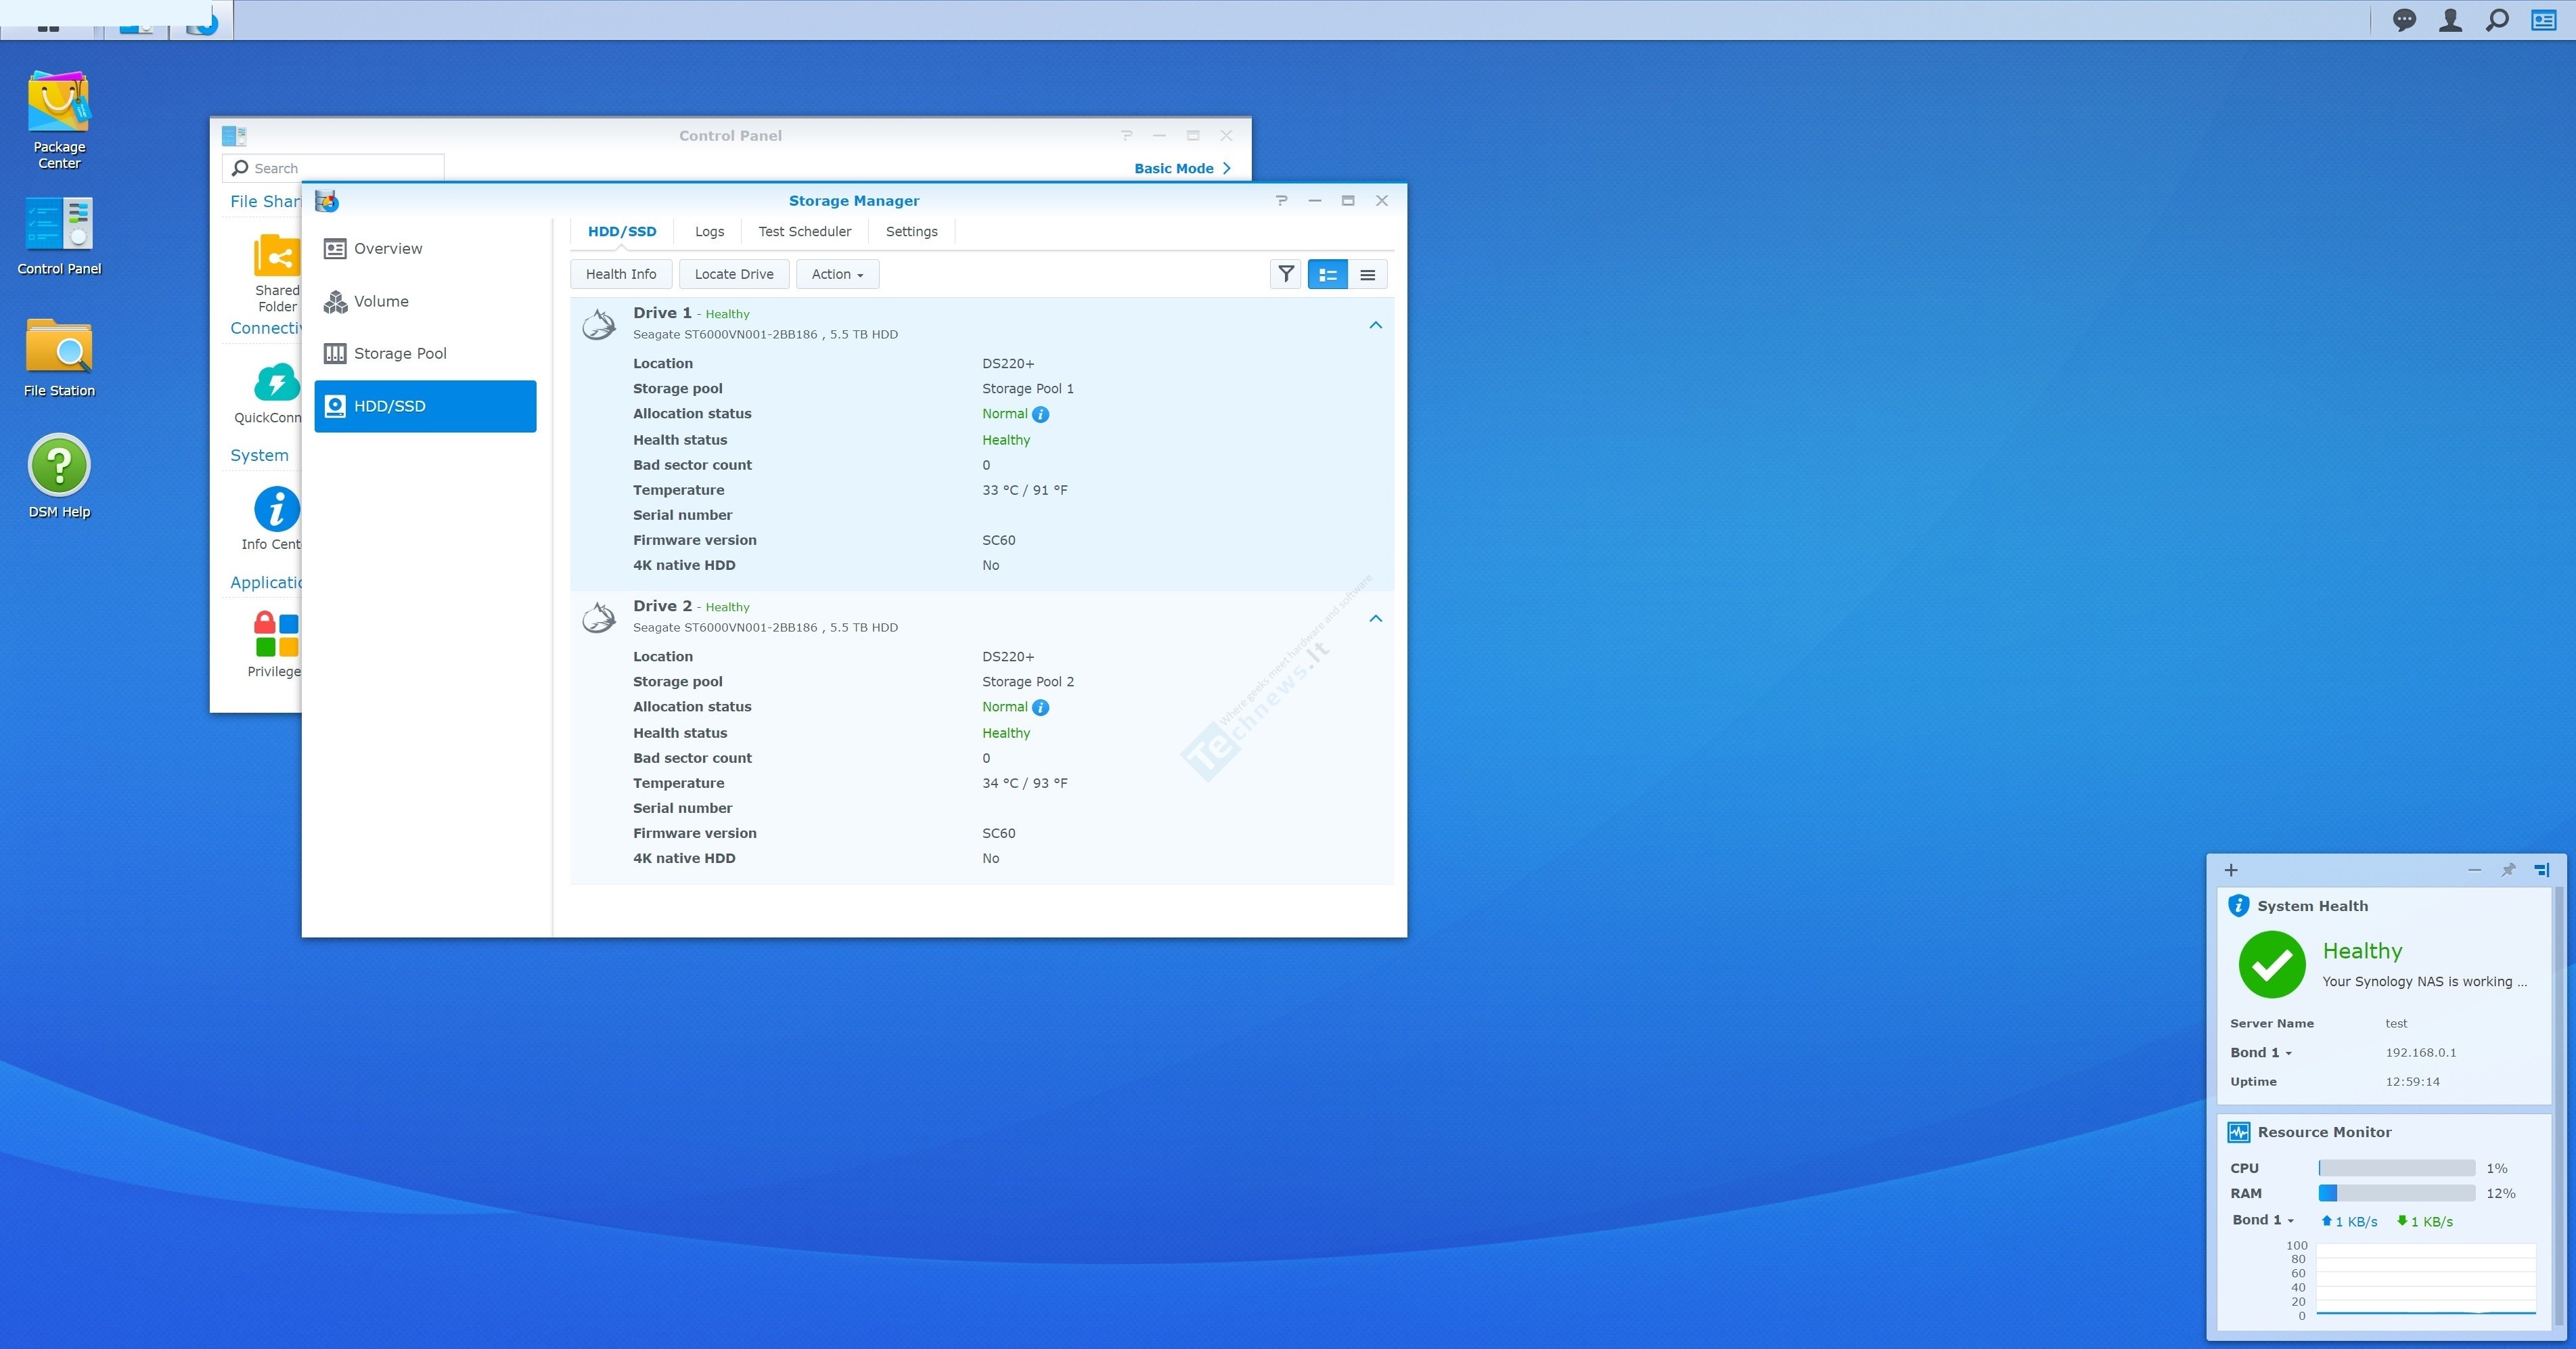
Task: Click the Allocation status info icon for Drive 2
Action: (x=1040, y=707)
